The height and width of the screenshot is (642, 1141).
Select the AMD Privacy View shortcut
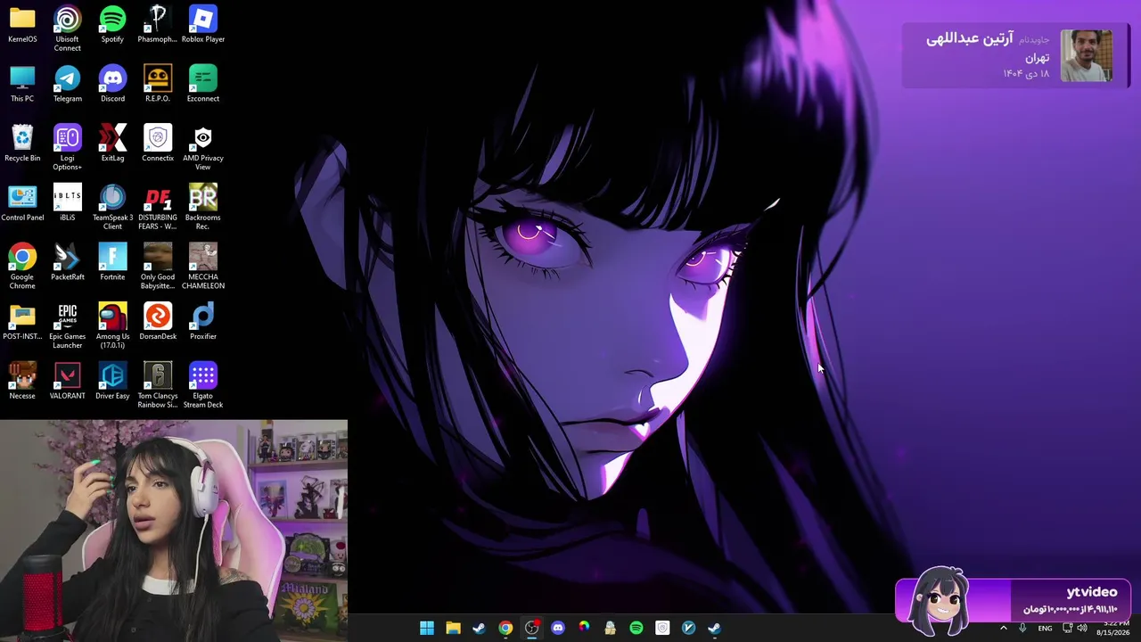pyautogui.click(x=203, y=148)
